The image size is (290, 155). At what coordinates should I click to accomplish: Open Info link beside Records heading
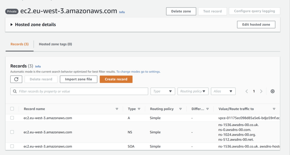click(38, 66)
